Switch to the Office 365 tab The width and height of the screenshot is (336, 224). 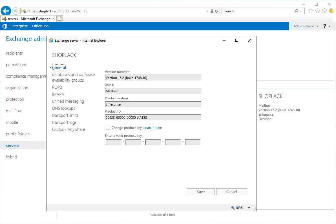coord(41,26)
